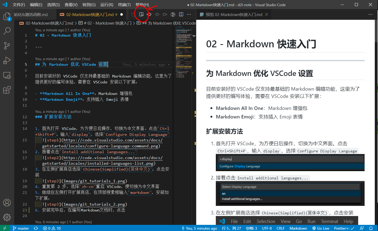Open the Extensions view with badge 2
The image size is (378, 231).
(x=7, y=90)
